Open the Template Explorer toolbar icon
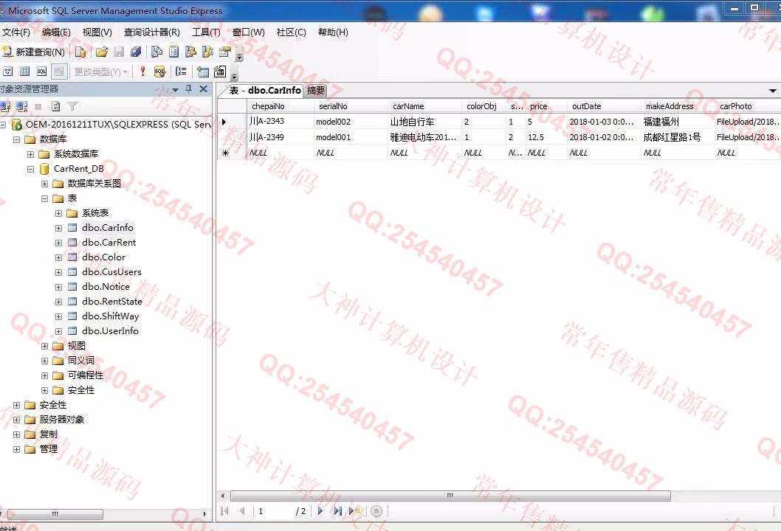781x531 pixels. 207,52
